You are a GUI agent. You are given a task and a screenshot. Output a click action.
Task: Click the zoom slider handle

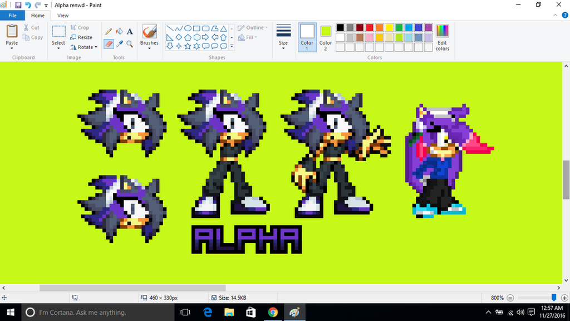click(x=554, y=298)
